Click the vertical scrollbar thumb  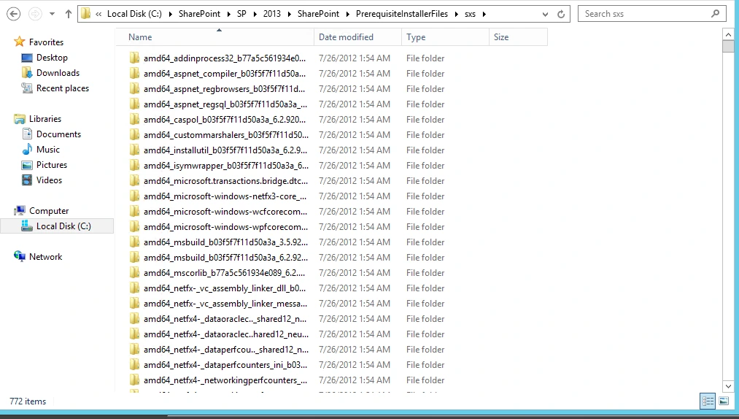(728, 46)
